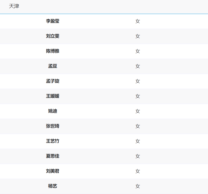
Task: Click the 女 cell beside 孟豆
Action: (x=137, y=66)
